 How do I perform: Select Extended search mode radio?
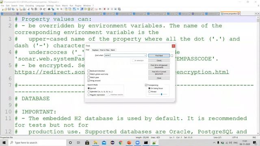point(89,92)
